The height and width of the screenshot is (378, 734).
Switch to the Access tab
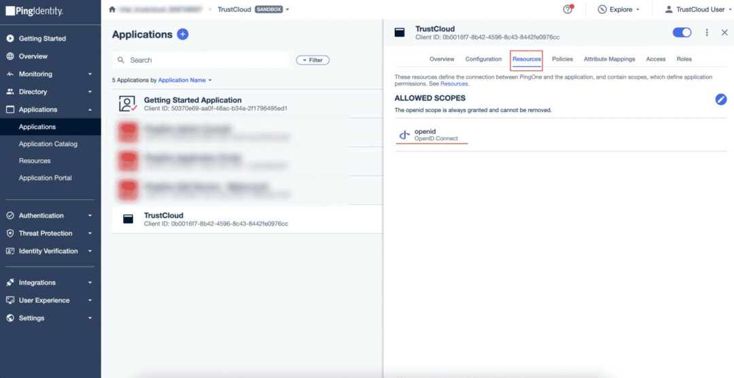(656, 59)
